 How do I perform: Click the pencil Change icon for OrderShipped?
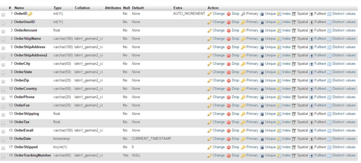209,147
